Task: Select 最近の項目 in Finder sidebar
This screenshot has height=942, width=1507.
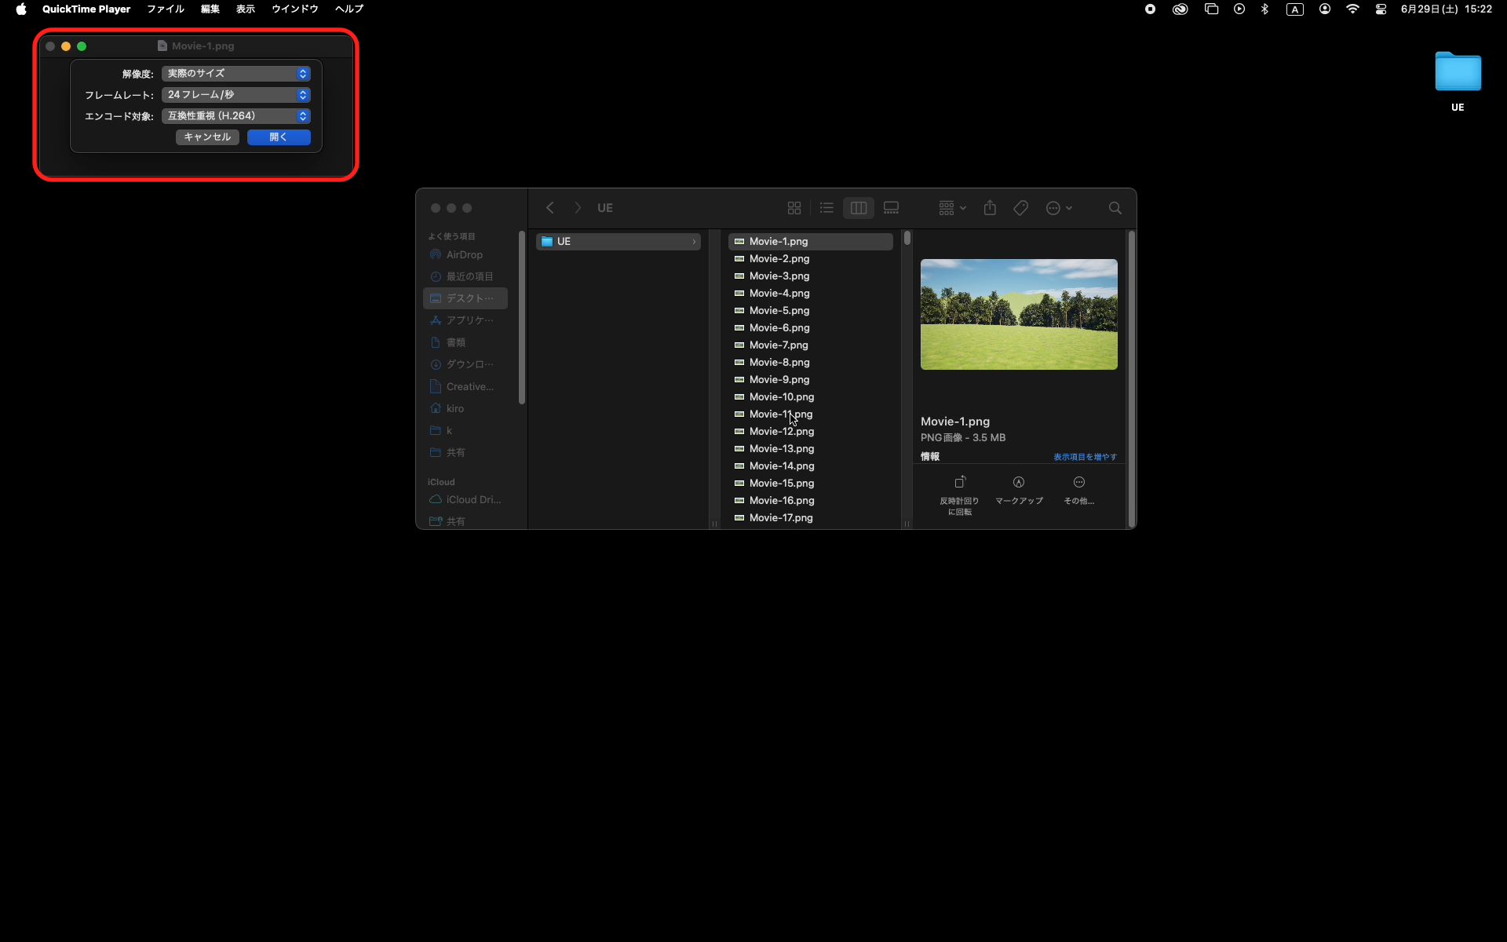Action: [x=465, y=276]
